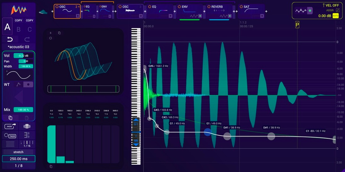Redo the last undone change
Image resolution: width=345 pixels, height=172 pixels.
tap(27, 39)
